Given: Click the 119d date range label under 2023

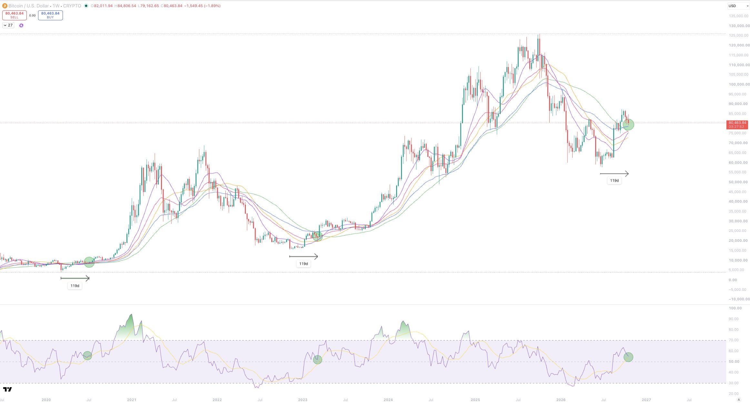Looking at the screenshot, I should pyautogui.click(x=304, y=264).
